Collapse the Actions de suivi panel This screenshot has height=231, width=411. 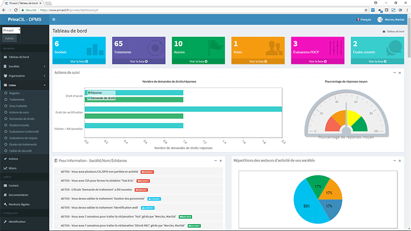click(x=394, y=72)
